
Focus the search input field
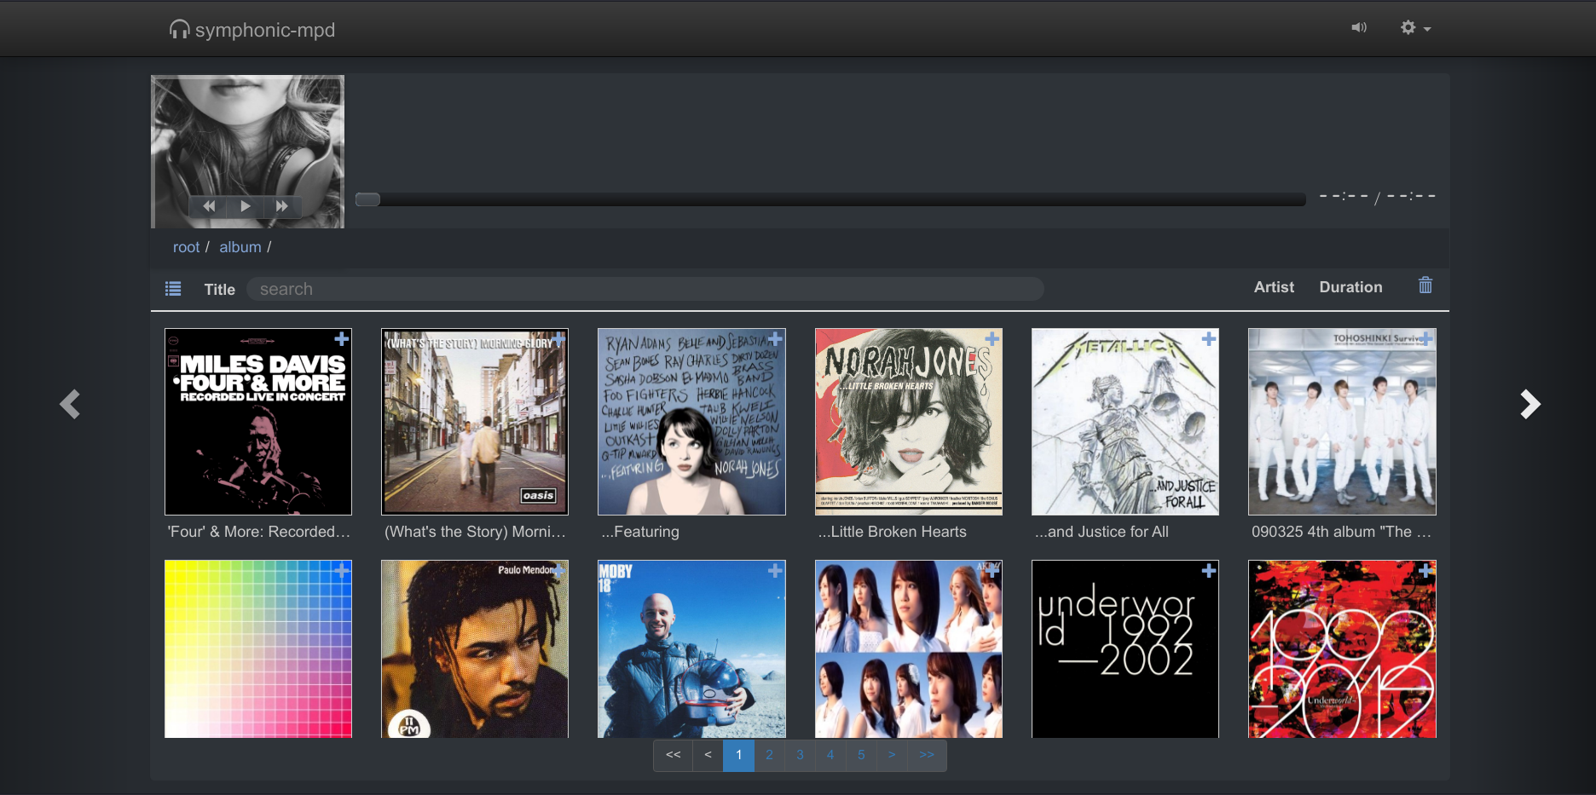(x=645, y=289)
